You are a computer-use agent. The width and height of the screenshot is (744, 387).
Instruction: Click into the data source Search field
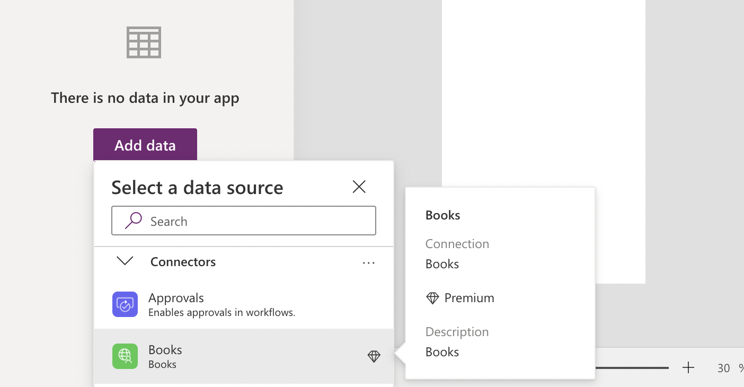254,221
